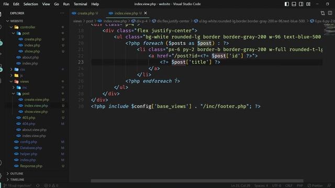Image resolution: width=335 pixels, height=188 pixels.
Task: Collapse the views folder
Action: coord(11,81)
